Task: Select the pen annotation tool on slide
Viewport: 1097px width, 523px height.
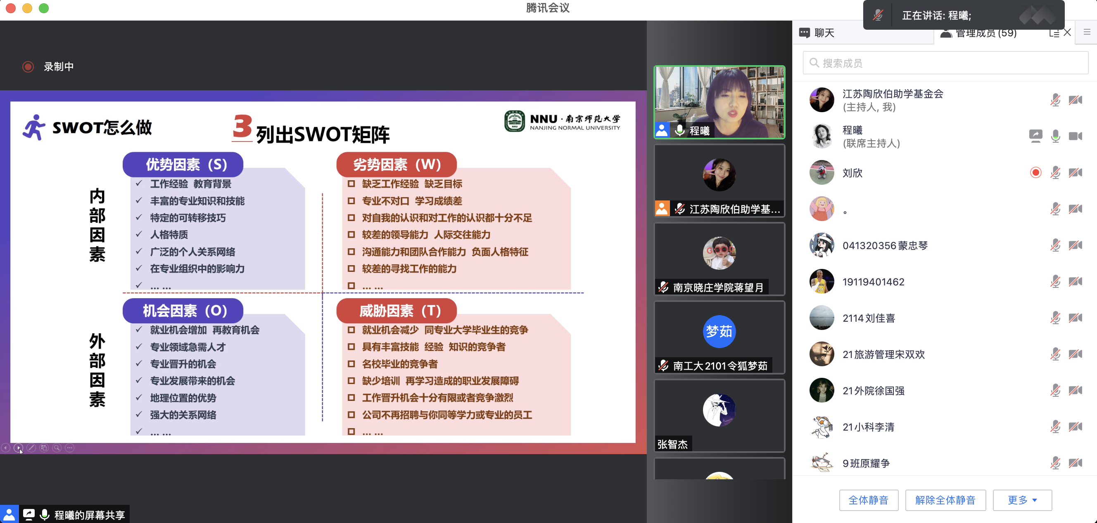Action: pos(31,448)
